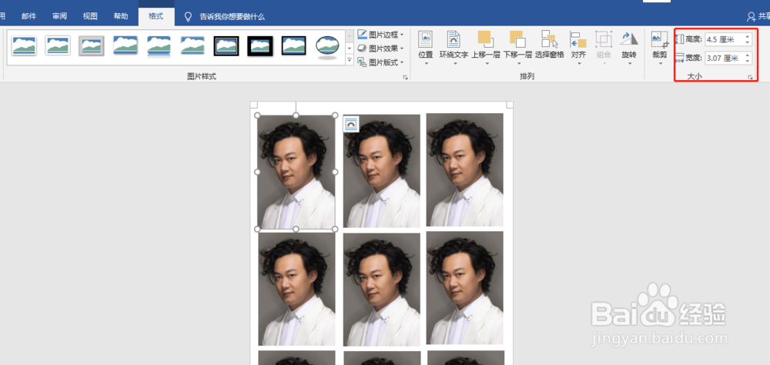The image size is (770, 365).
Task: Apply the drop shadow rectangle picture style
Action: 126,45
